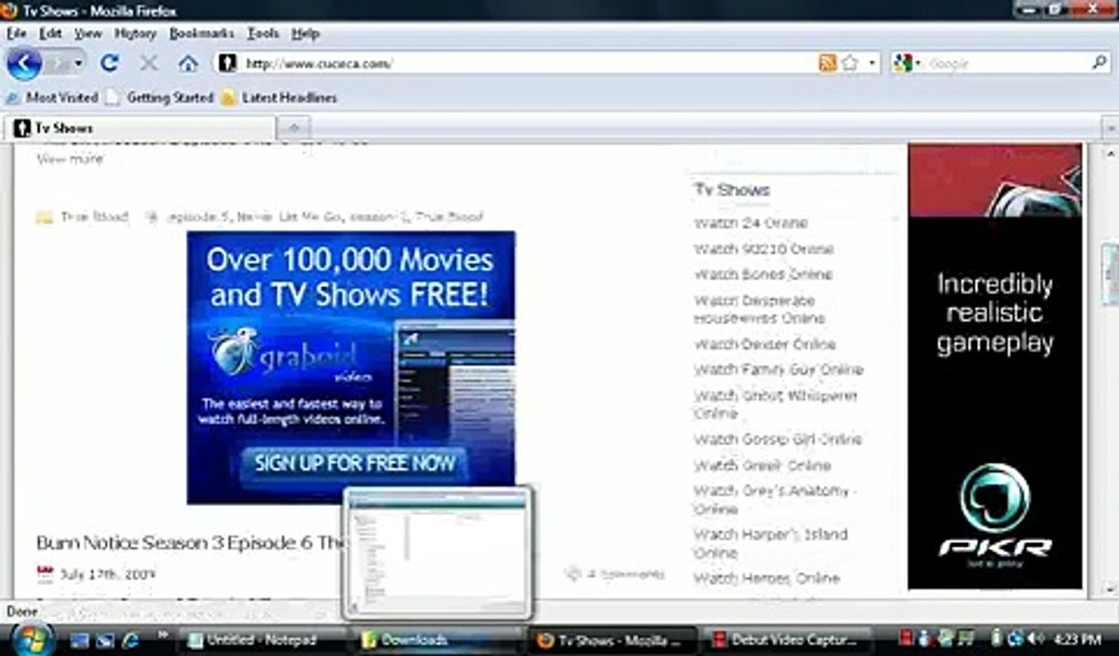Open Watch Dexter Online link
Image resolution: width=1119 pixels, height=656 pixels.
(765, 343)
